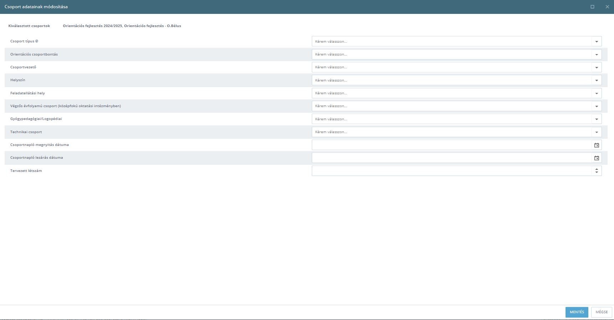
Task: Maximize the Csoport adatainak módosítása dialog
Action: (x=592, y=7)
